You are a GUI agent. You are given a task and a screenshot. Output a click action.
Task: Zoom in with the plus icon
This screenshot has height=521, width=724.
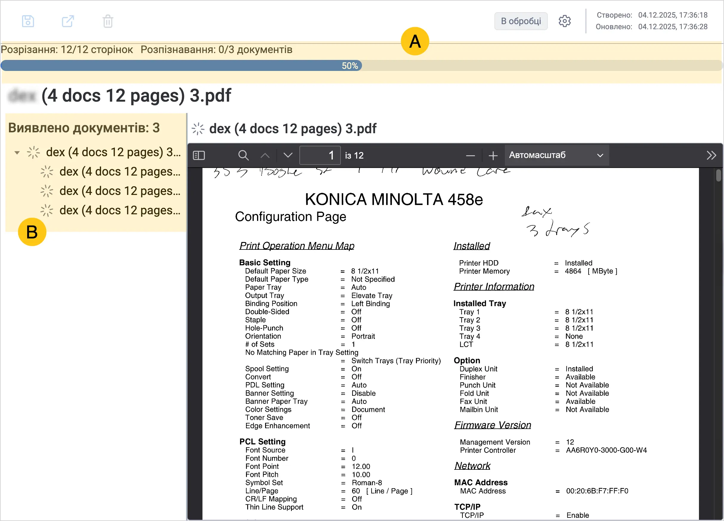tap(493, 155)
